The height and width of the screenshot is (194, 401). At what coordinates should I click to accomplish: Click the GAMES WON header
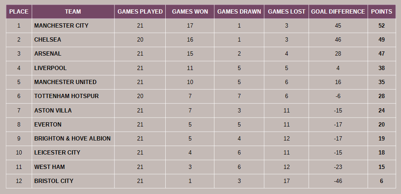[190, 11]
